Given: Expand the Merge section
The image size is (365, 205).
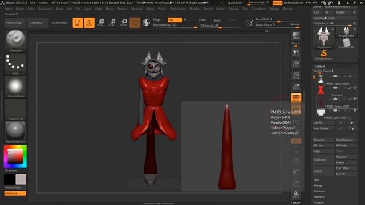Looking at the screenshot, I should click(318, 186).
